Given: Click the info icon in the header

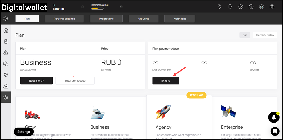Looking at the screenshot, I should point(251,7).
